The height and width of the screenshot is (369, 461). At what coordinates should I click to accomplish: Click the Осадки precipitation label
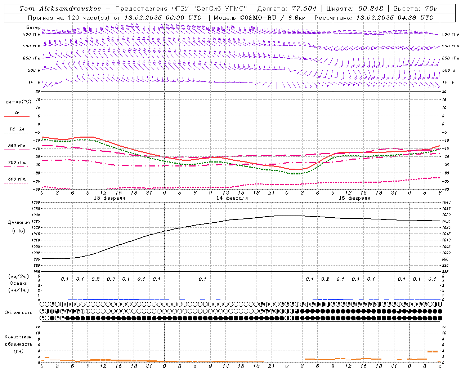[19, 283]
